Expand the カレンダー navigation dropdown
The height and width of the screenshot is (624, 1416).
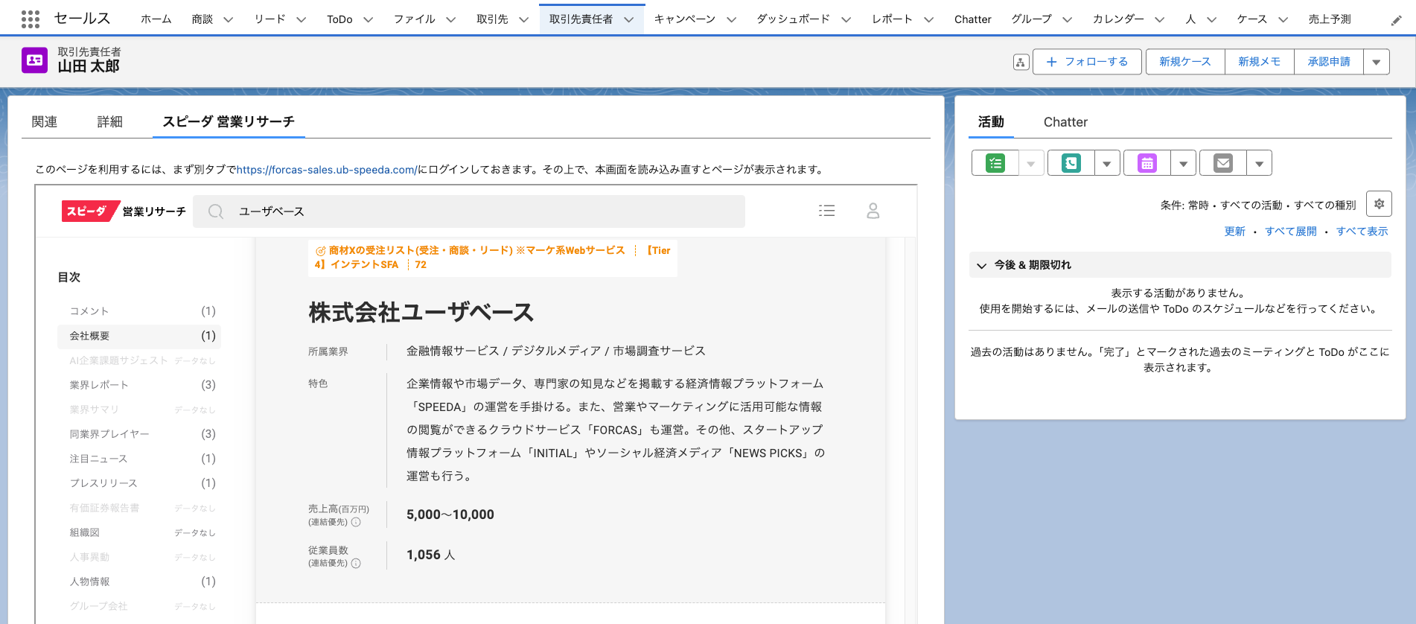tap(1160, 19)
